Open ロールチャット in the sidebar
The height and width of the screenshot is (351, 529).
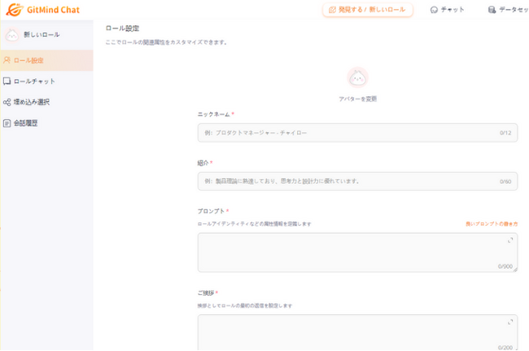[46, 81]
